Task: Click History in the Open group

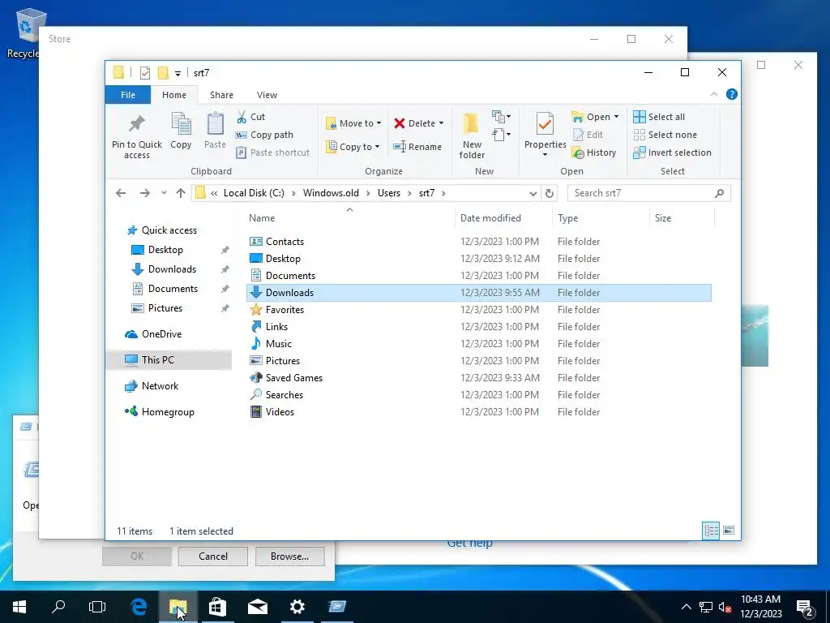Action: pos(594,153)
